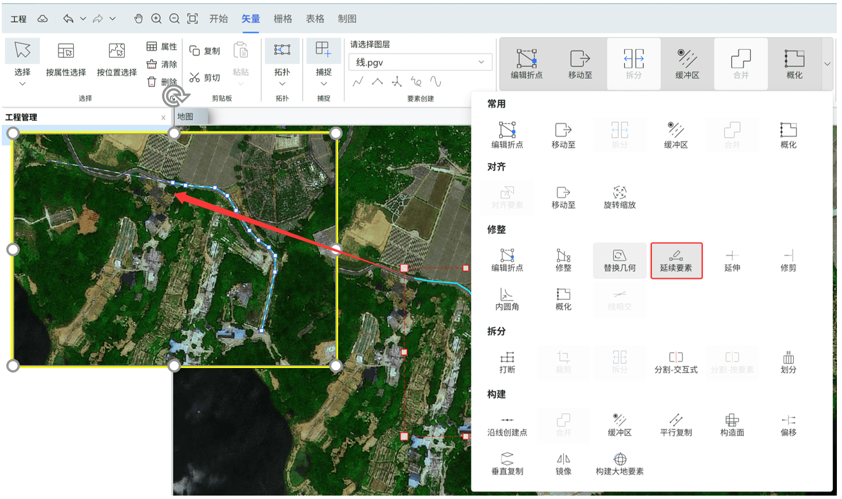Open the 制图 ribbon tab
The image size is (842, 499).
(x=347, y=19)
